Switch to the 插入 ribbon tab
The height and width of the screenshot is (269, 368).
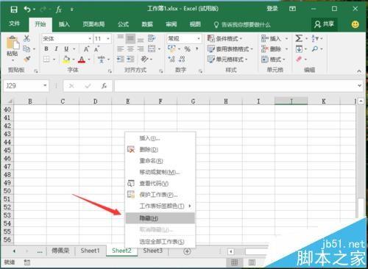pos(64,24)
